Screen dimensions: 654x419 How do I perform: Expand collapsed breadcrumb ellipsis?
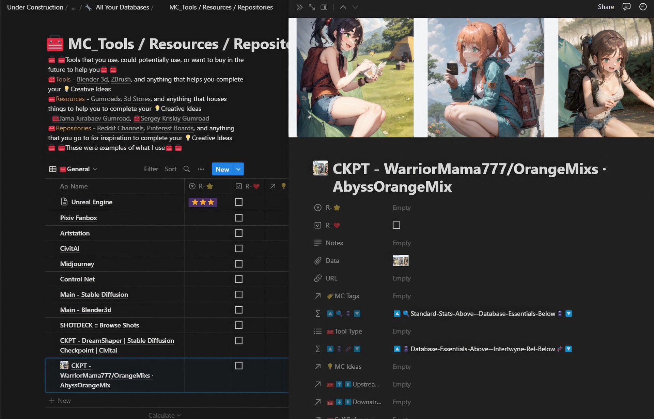(x=74, y=7)
